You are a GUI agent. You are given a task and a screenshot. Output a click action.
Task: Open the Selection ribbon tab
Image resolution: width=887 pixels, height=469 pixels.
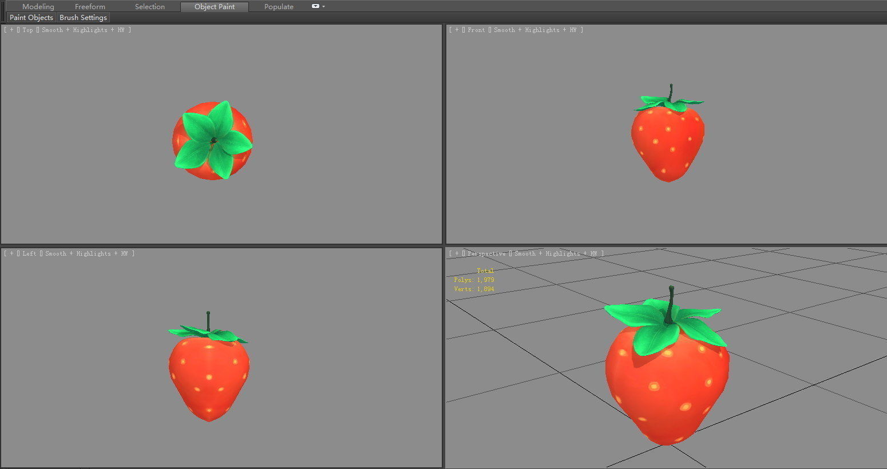coord(149,7)
